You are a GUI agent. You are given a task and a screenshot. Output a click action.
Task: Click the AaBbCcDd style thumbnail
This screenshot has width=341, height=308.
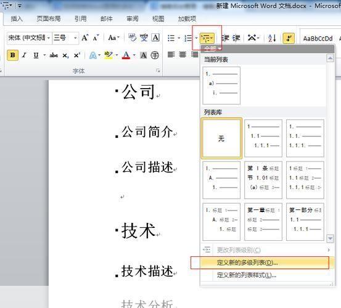[x=318, y=39]
